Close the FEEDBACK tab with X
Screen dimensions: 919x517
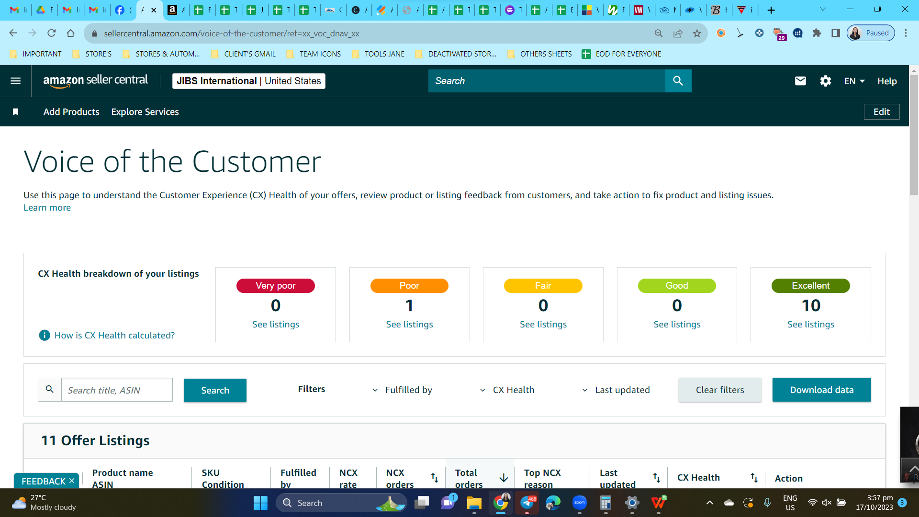click(72, 481)
